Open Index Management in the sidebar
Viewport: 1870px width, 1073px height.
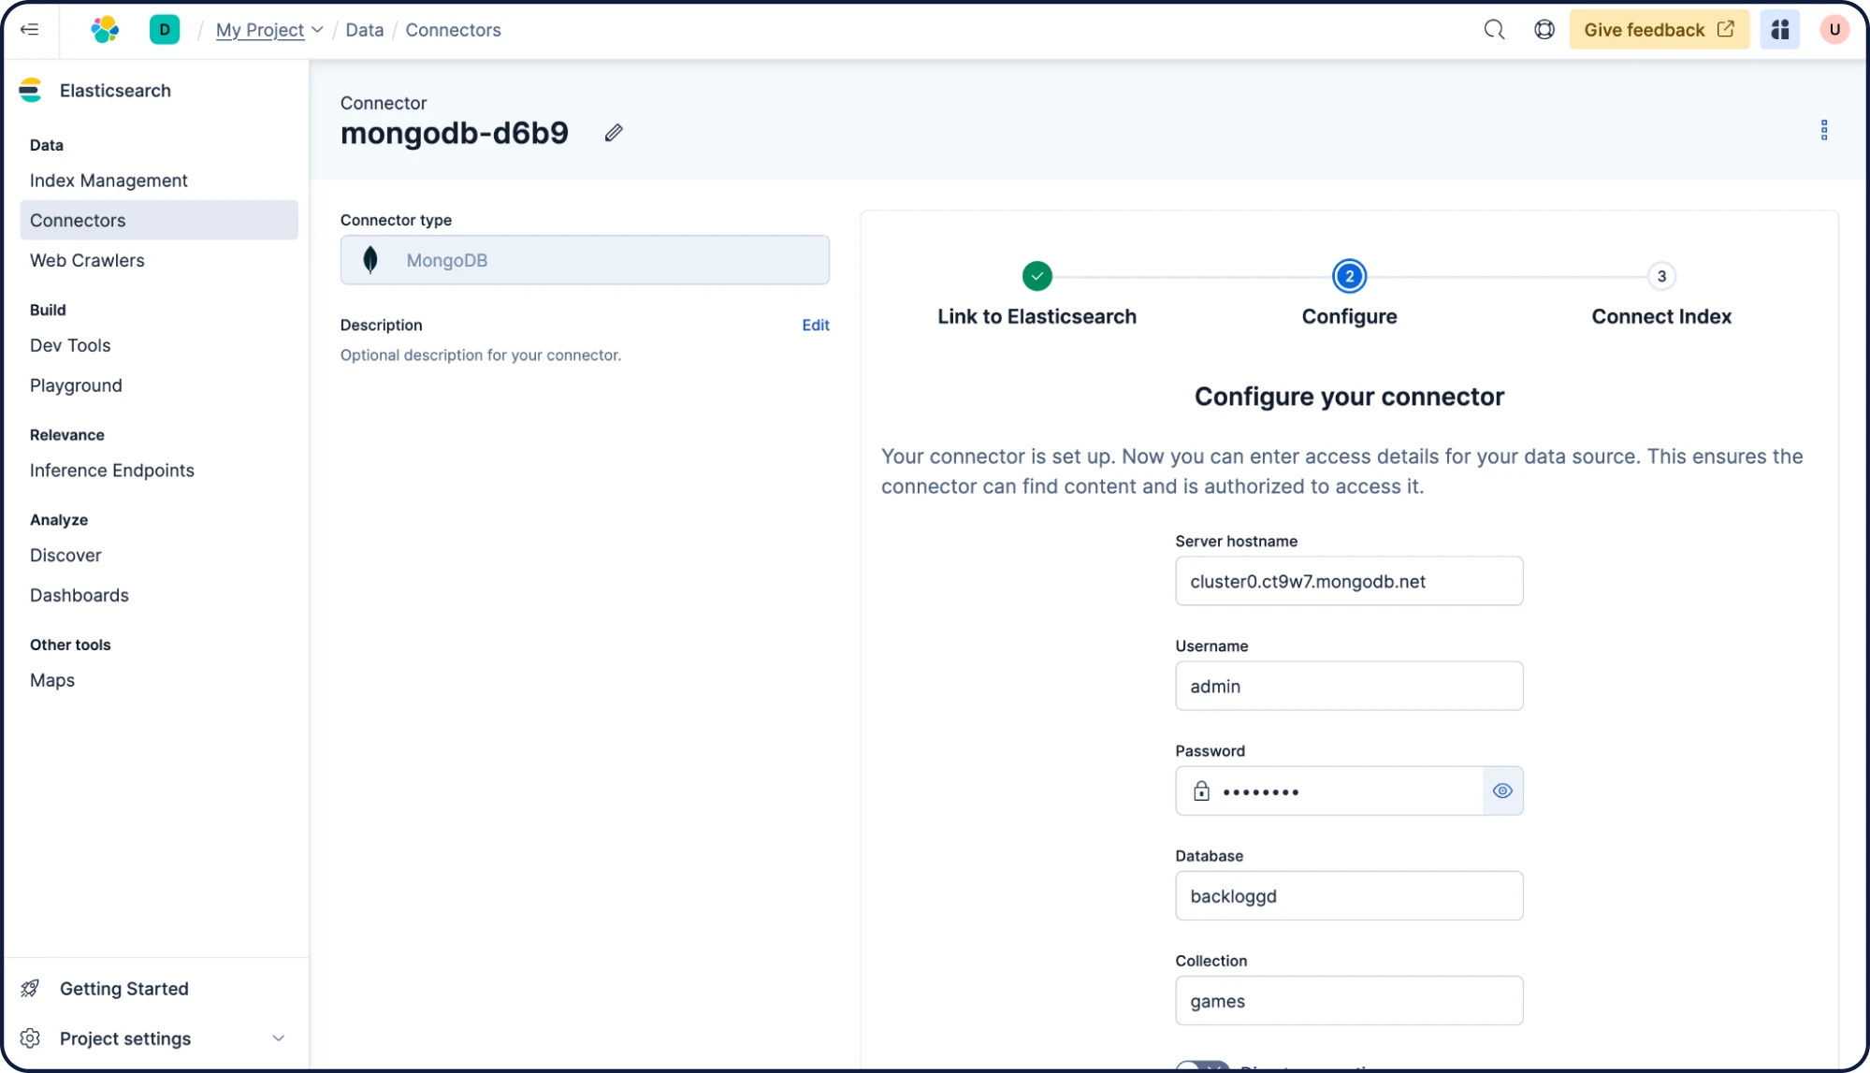(x=109, y=181)
